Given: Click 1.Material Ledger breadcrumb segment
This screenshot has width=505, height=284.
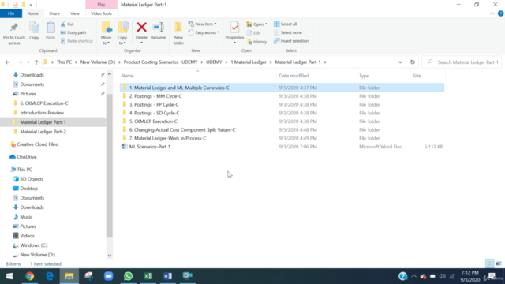Looking at the screenshot, I should [249, 62].
